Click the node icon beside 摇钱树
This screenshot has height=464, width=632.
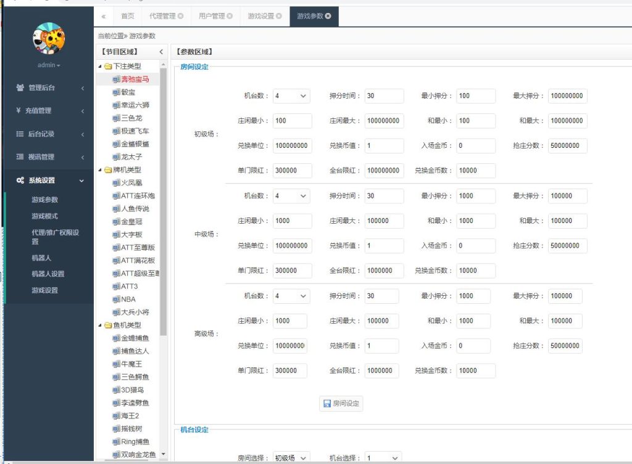tap(116, 429)
